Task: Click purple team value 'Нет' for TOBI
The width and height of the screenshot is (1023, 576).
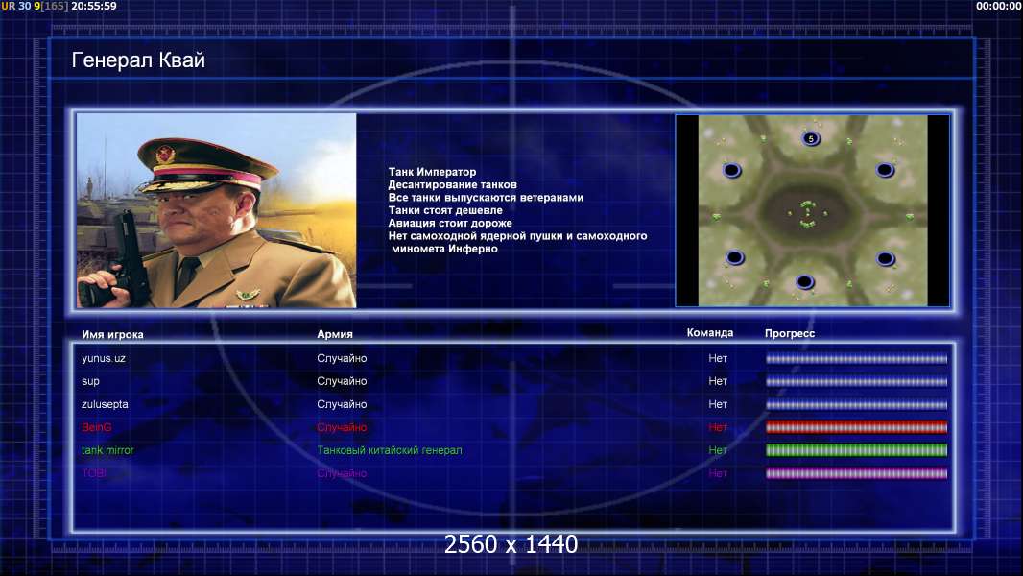Action: tap(718, 473)
